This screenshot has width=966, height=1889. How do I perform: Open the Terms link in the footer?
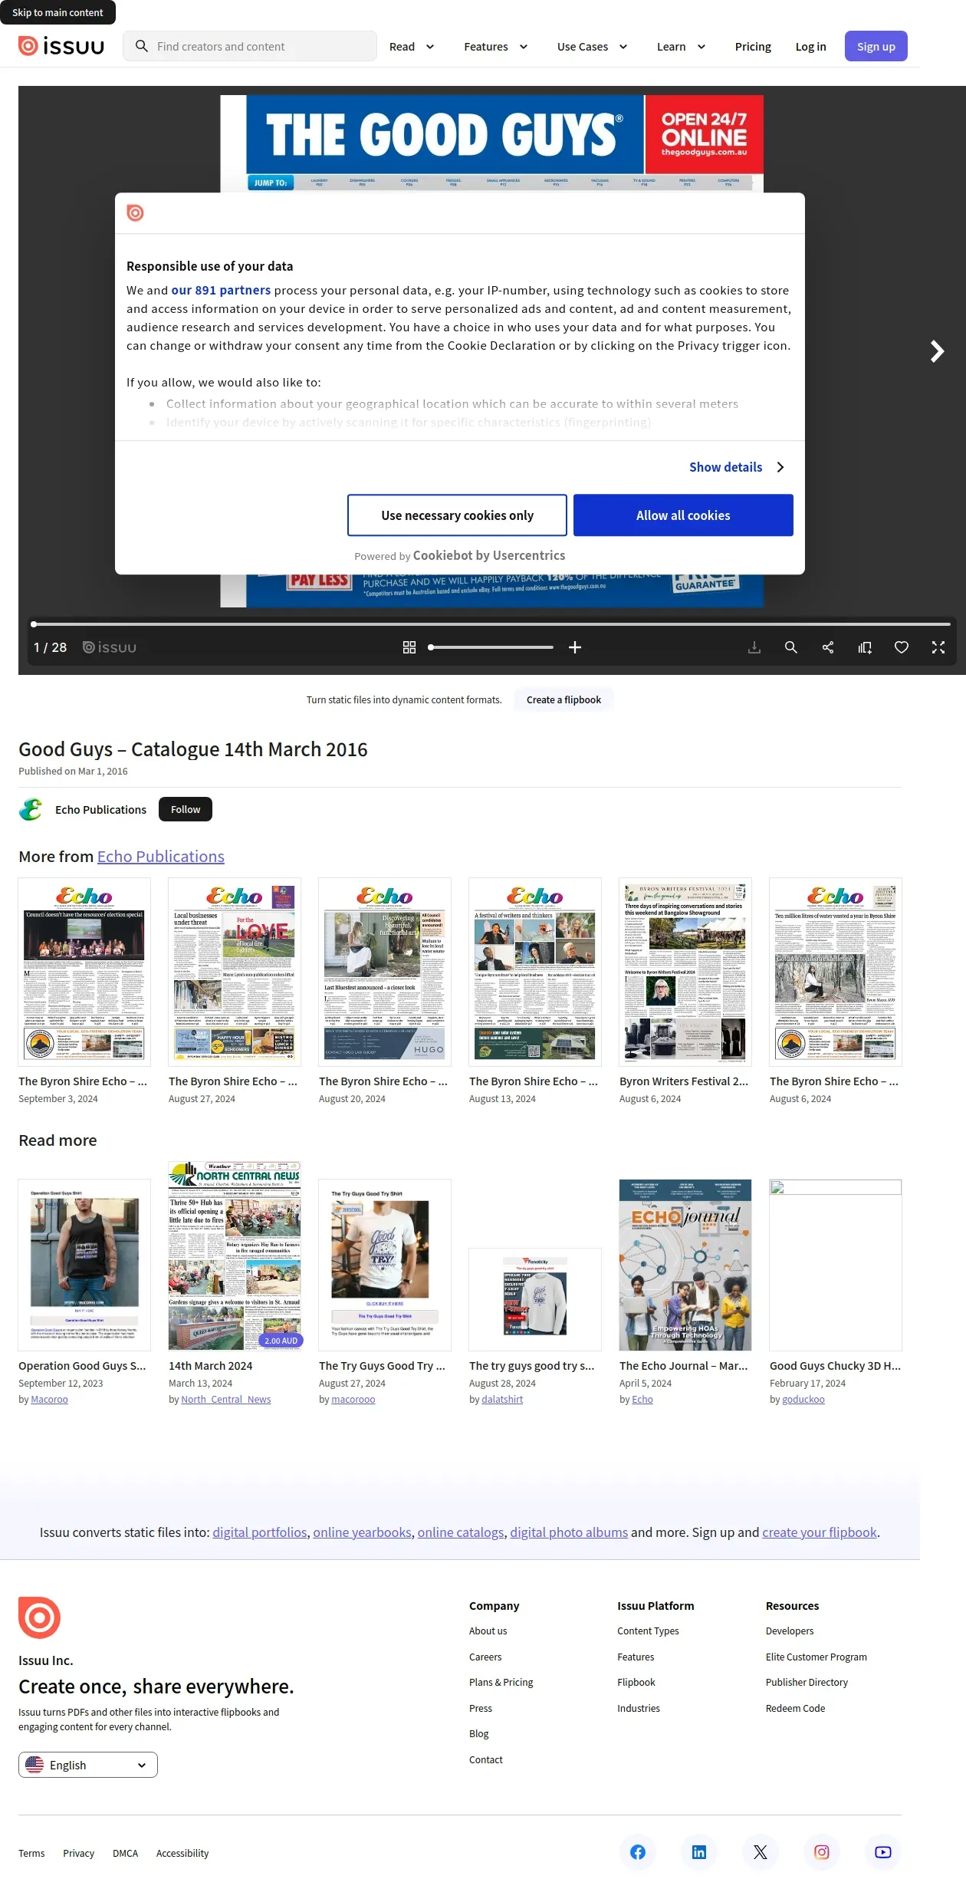pos(31,1853)
